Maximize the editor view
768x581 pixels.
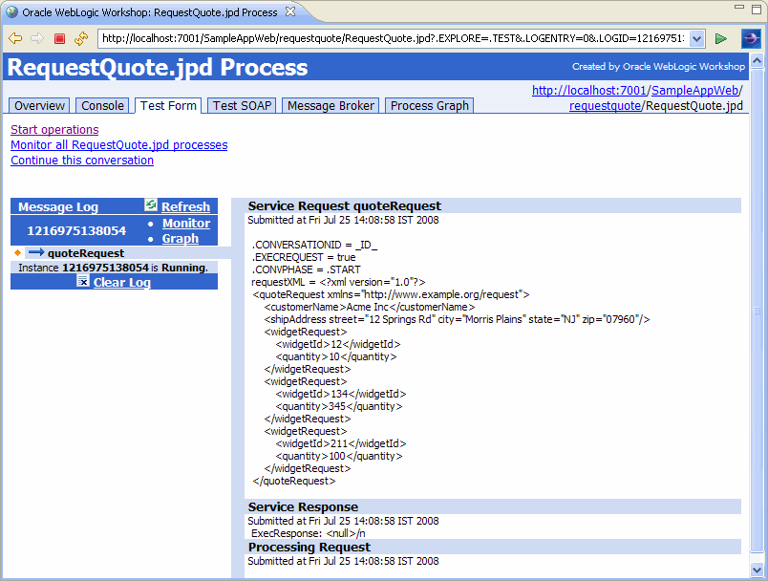coord(757,9)
